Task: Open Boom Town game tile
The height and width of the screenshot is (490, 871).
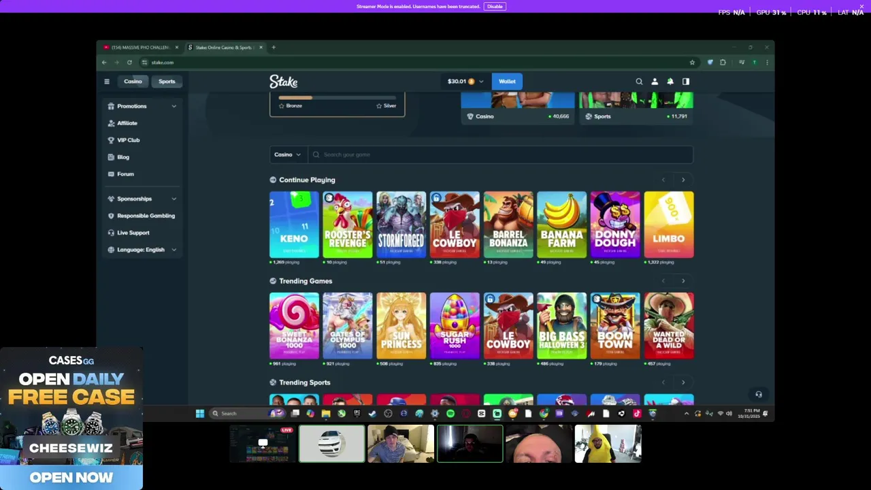Action: click(615, 325)
